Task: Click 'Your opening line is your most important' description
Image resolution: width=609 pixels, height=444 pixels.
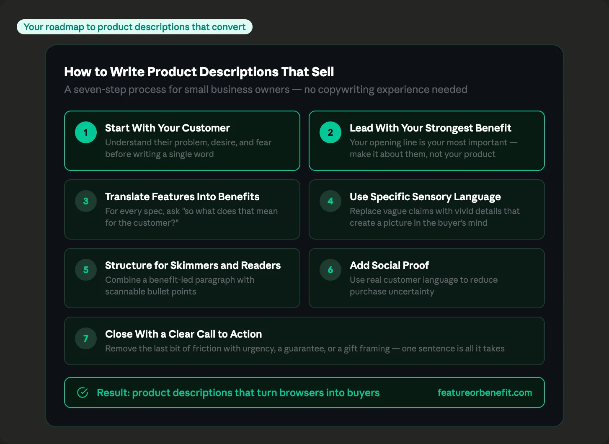Action: pos(434,148)
